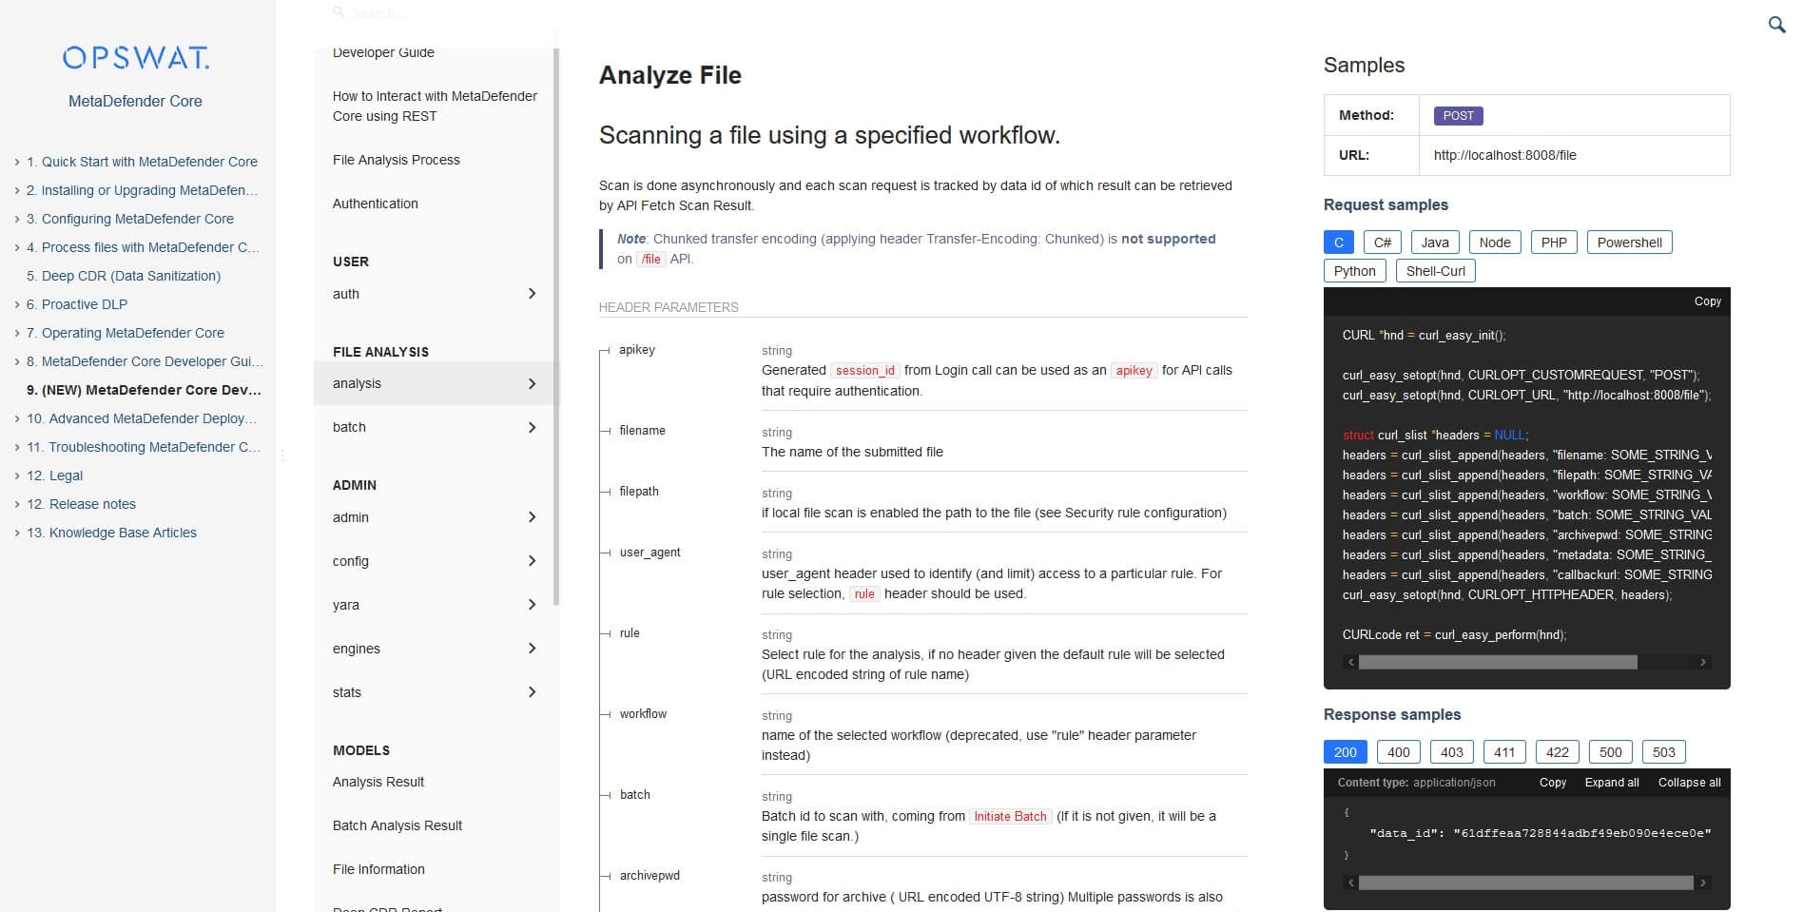Image resolution: width=1803 pixels, height=912 pixels.
Task: Expand the batch section chevron
Action: click(532, 427)
